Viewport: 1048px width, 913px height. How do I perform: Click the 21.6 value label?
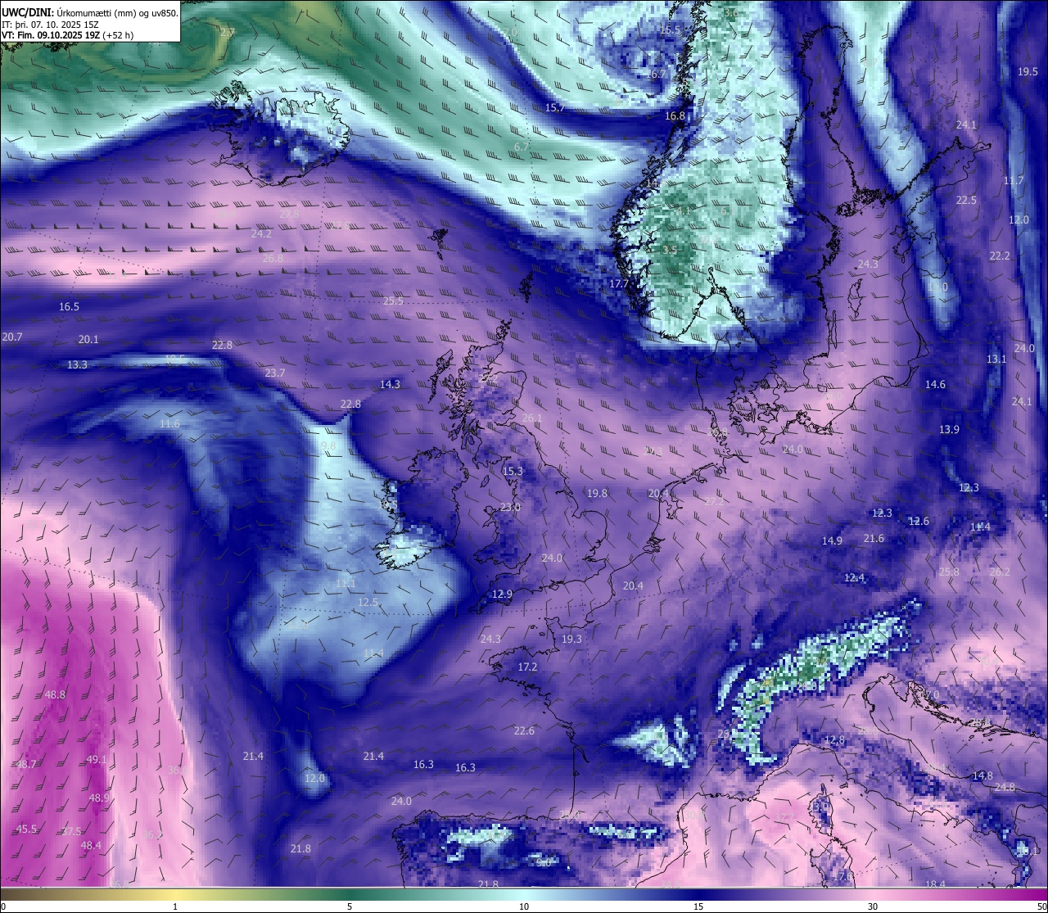(874, 539)
